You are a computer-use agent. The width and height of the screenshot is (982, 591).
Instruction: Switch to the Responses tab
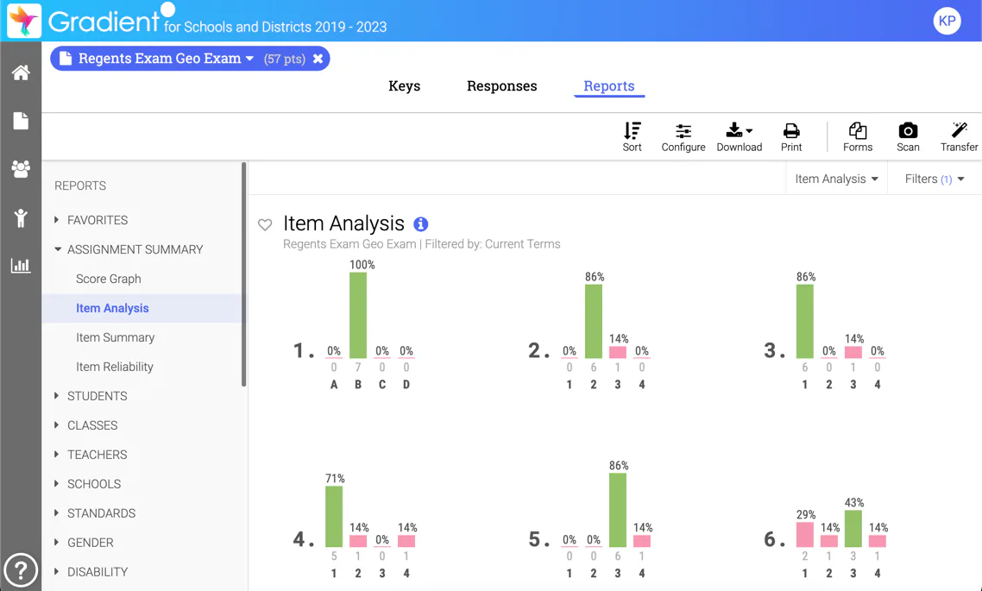[501, 85]
